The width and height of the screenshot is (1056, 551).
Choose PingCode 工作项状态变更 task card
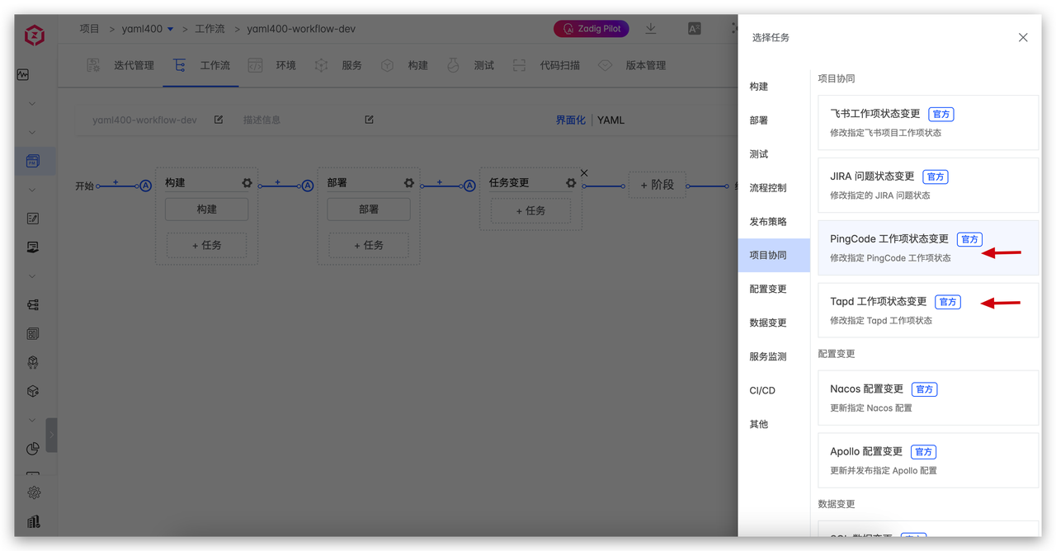click(x=928, y=247)
